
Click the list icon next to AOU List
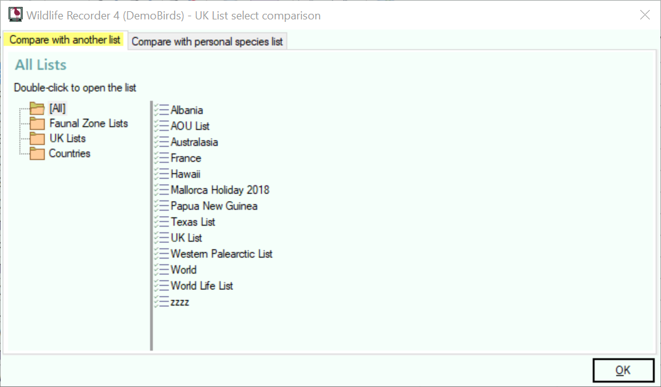coord(162,126)
